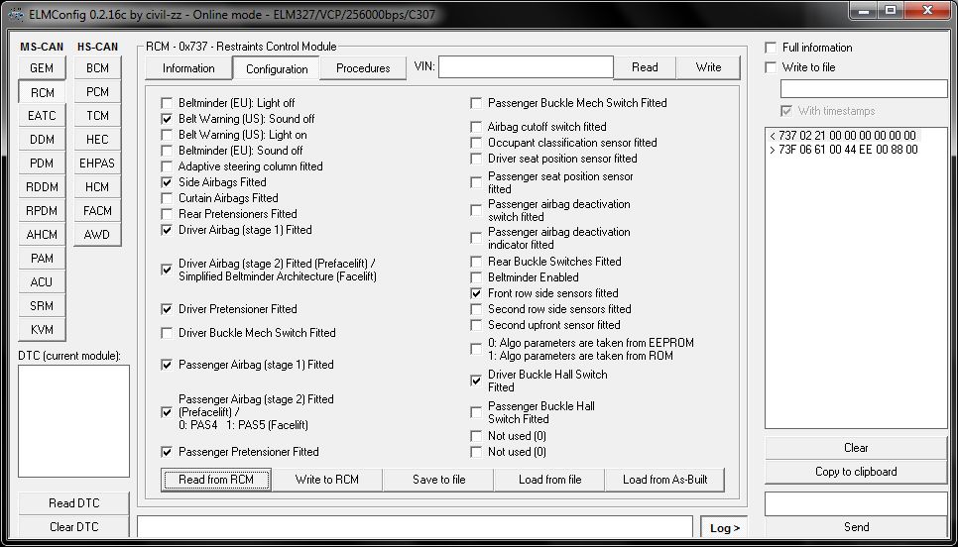Copy log to clipboard
This screenshot has height=547, width=958.
(856, 472)
